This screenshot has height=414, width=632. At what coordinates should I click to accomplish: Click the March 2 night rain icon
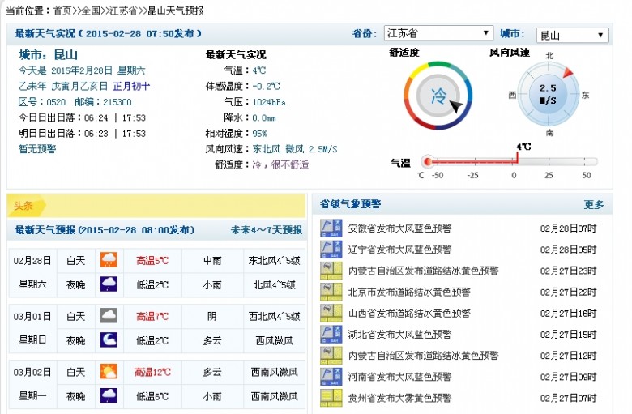coord(109,395)
